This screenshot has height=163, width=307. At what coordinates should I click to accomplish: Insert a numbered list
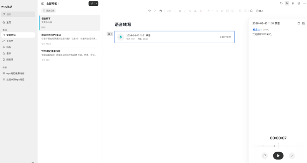coord(222,11)
